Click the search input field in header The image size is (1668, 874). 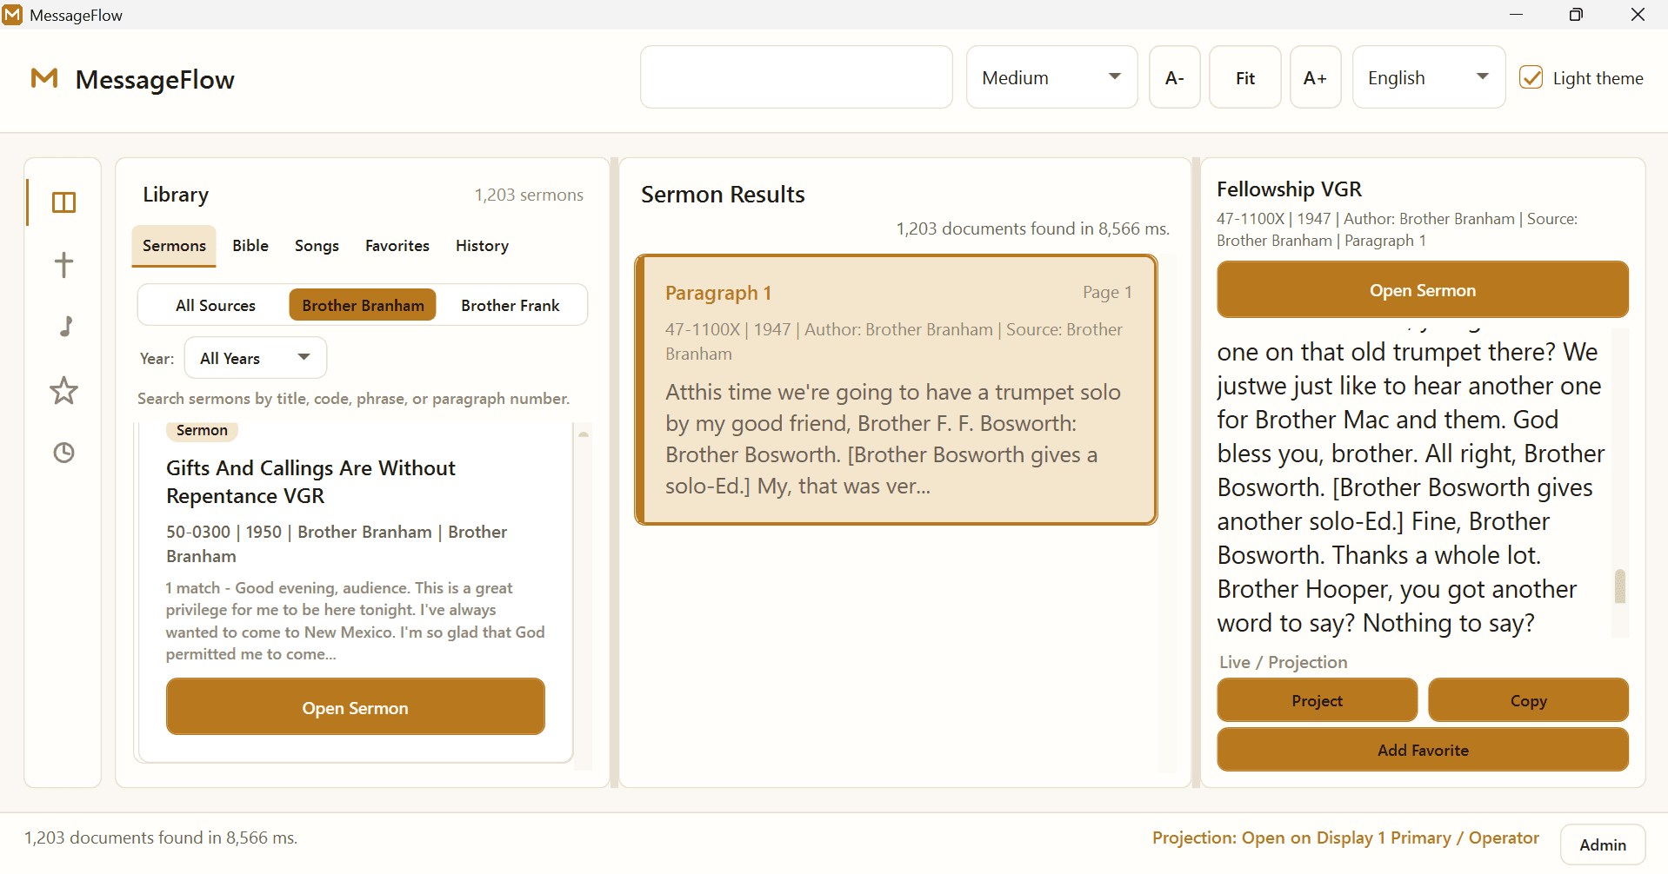tap(796, 77)
